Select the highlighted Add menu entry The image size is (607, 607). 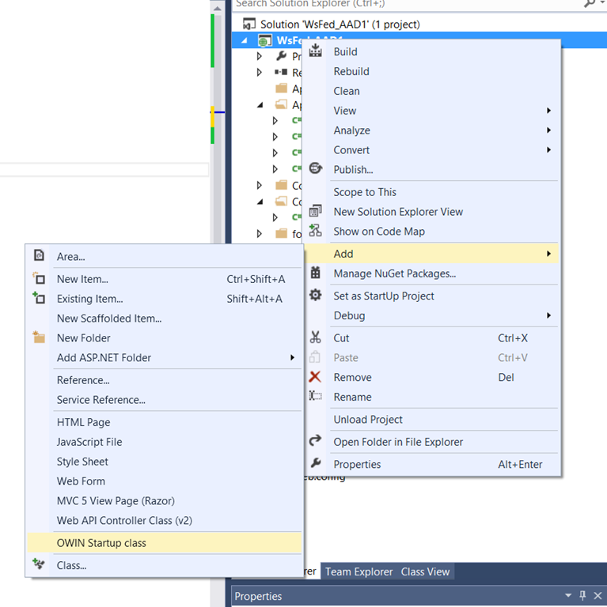[x=432, y=254]
